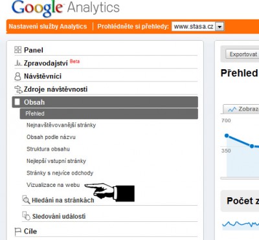Click the Hledání na stránkách magnifier icon
The image size is (259, 240).
[26, 200]
